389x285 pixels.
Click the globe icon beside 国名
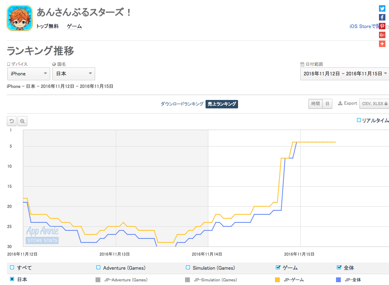coord(54,64)
